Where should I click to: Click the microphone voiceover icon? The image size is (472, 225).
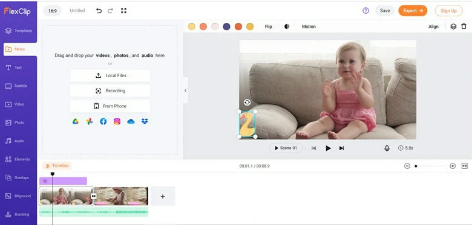click(387, 148)
